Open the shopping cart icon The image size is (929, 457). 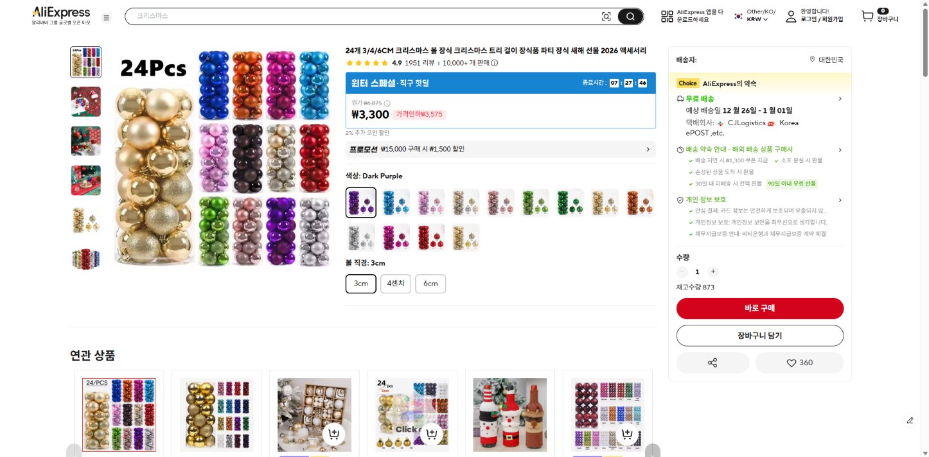click(868, 17)
